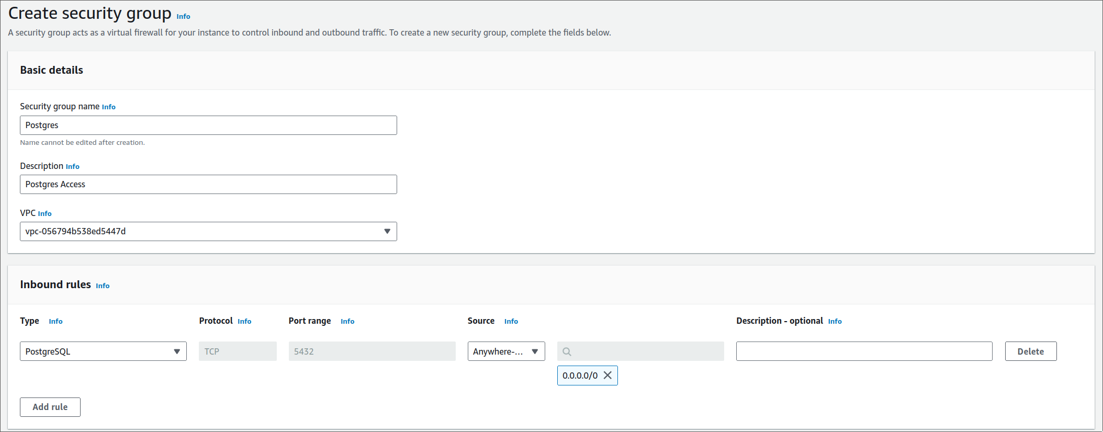The height and width of the screenshot is (432, 1103).
Task: Open Info link beside Create security group
Action: tap(183, 17)
